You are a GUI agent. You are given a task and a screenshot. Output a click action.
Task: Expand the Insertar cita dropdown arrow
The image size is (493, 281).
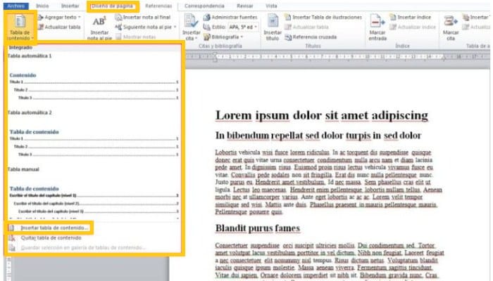(196, 38)
